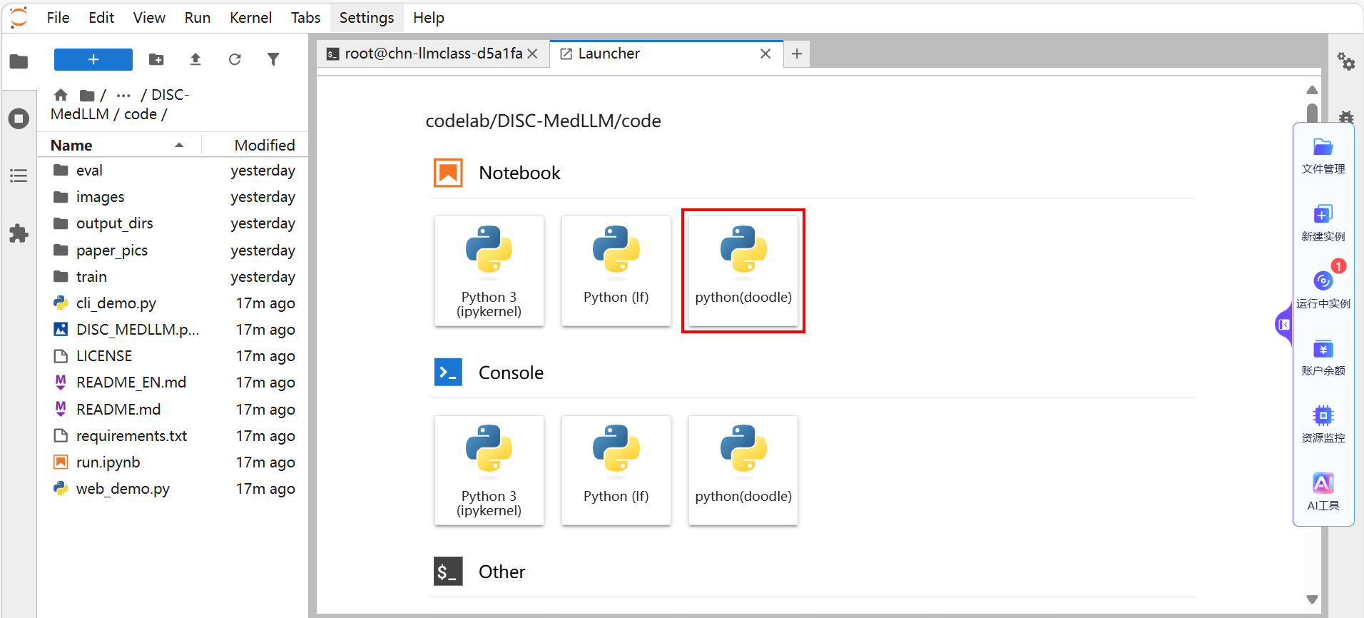
Task: Start a Python 3 (ipykernel) console
Action: 489,470
